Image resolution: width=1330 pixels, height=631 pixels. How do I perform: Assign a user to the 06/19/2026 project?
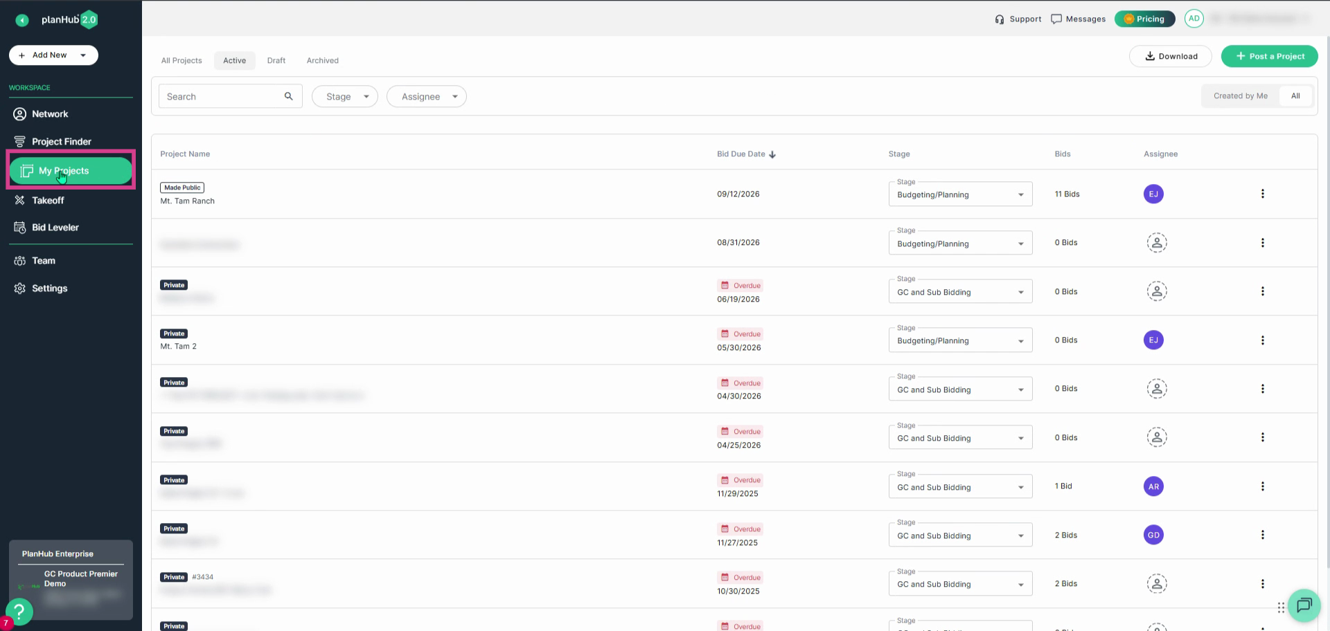[1157, 291]
